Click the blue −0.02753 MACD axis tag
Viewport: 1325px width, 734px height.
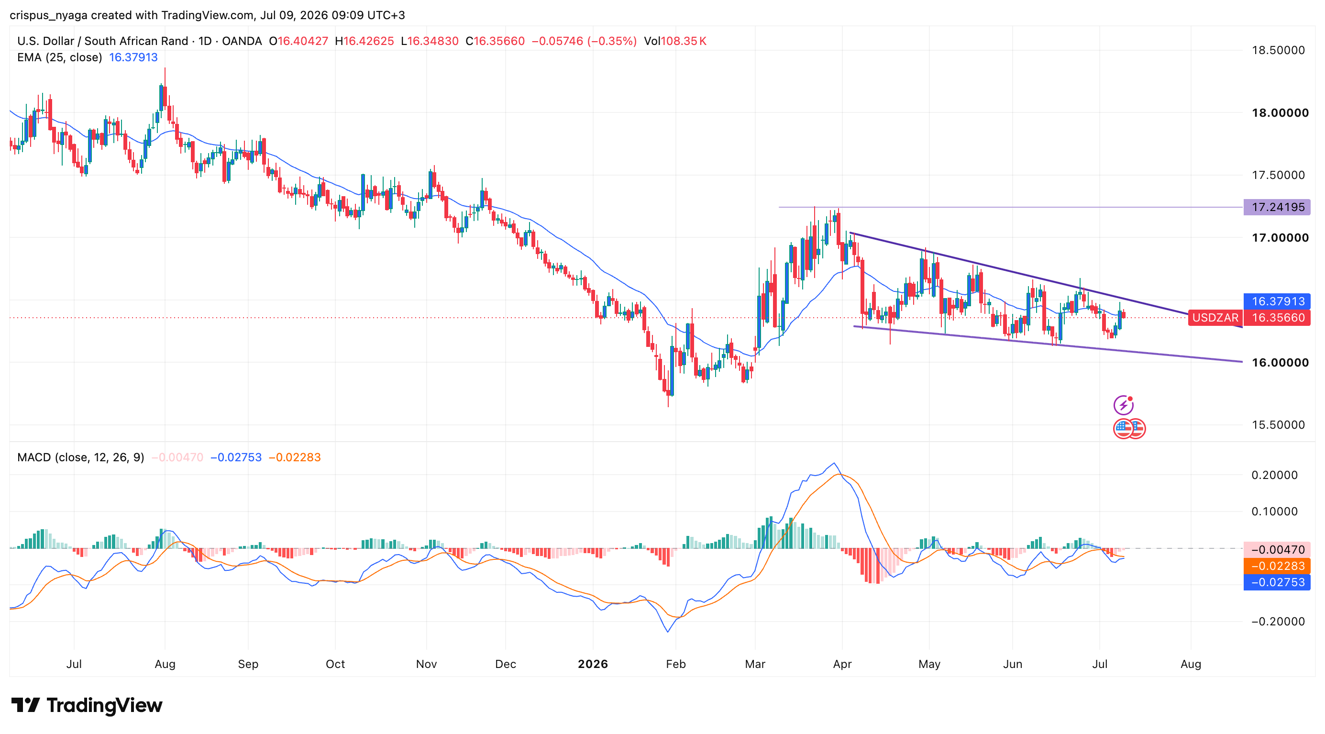(x=1277, y=582)
